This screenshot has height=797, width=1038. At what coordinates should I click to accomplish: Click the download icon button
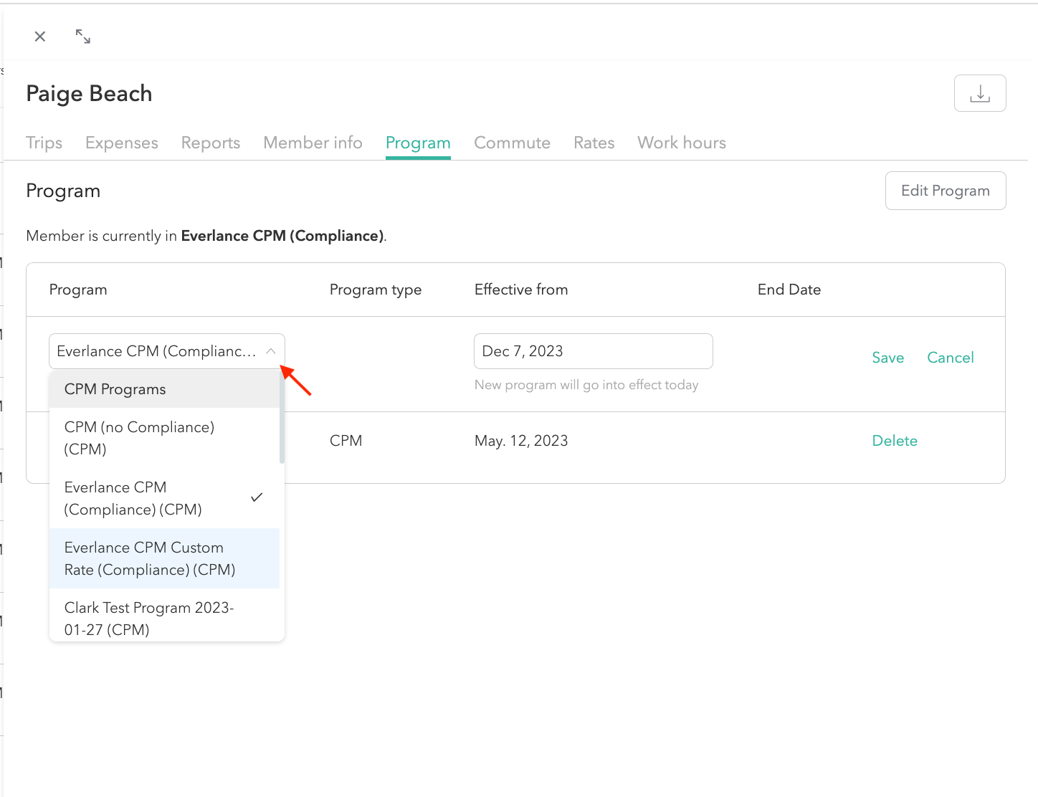pyautogui.click(x=979, y=93)
